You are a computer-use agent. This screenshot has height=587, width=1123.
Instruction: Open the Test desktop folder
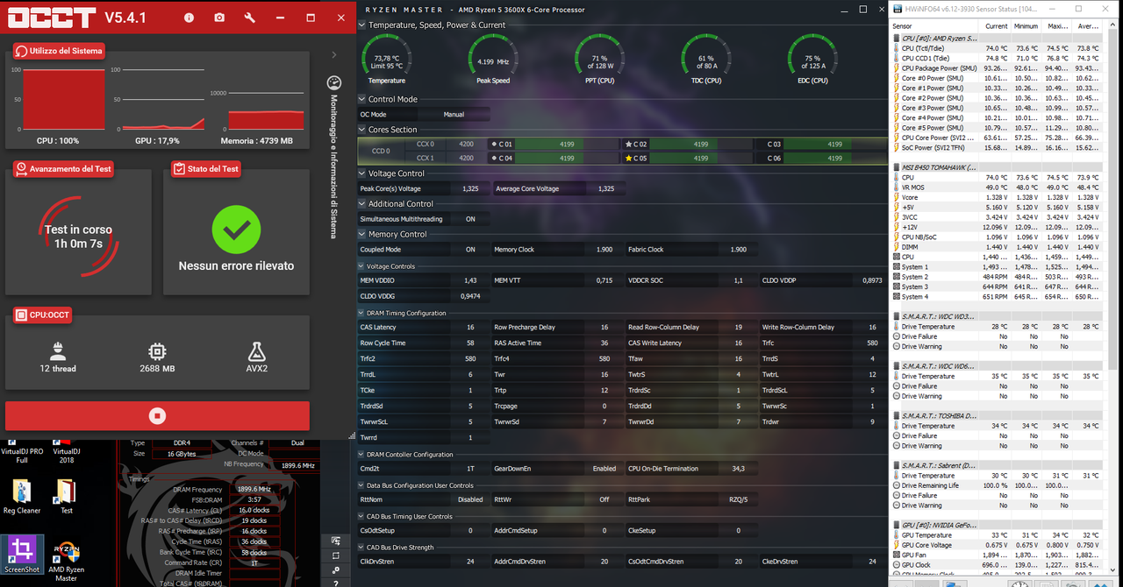point(67,498)
